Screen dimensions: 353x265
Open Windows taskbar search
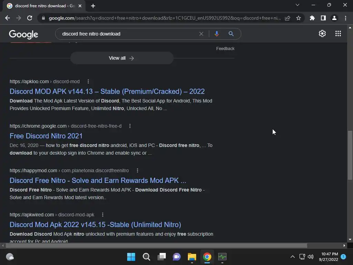click(x=146, y=257)
